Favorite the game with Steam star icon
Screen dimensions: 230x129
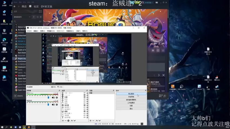tap(163, 50)
